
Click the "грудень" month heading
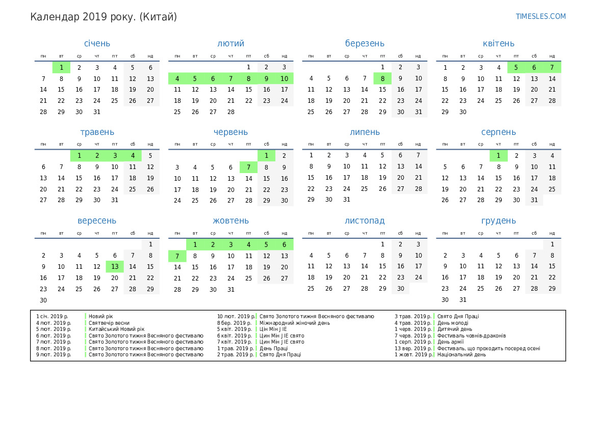[x=498, y=221]
